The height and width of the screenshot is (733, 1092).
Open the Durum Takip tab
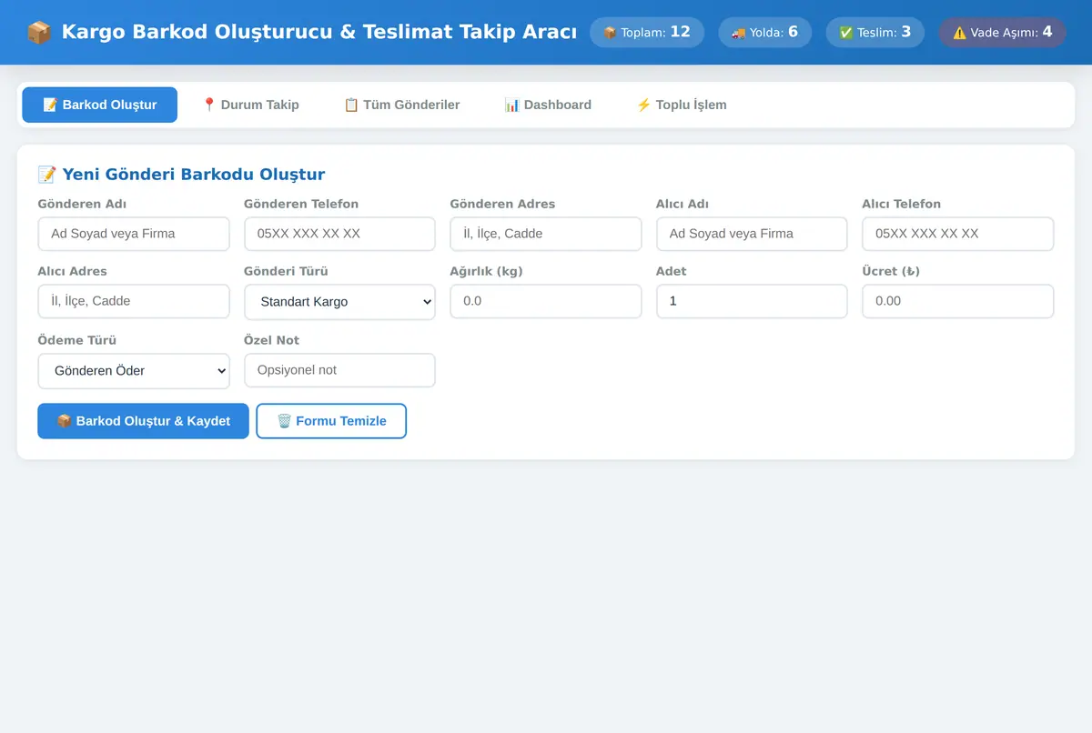coord(250,105)
